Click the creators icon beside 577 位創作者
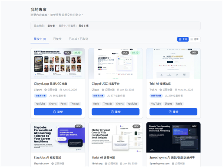Image resolution: width=223 pixels, height=167 pixels. click(109, 96)
